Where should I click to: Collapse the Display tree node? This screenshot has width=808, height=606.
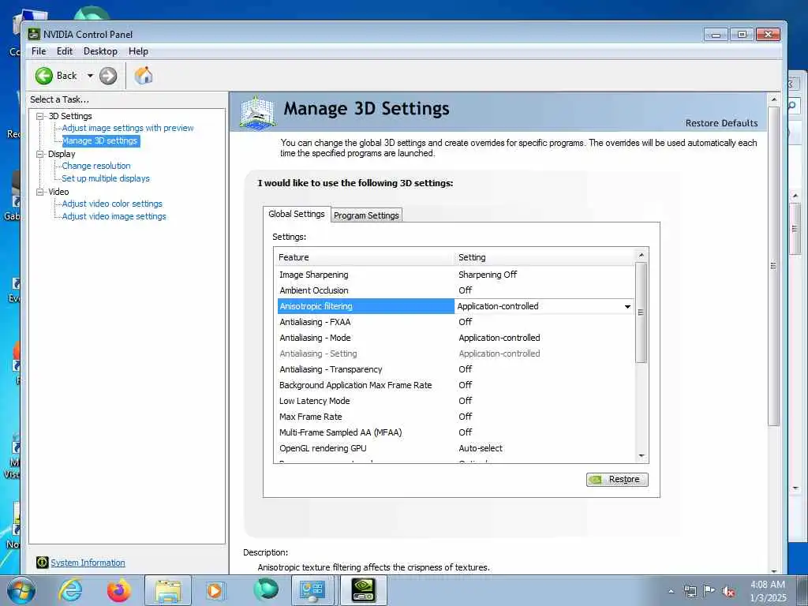pyautogui.click(x=39, y=154)
